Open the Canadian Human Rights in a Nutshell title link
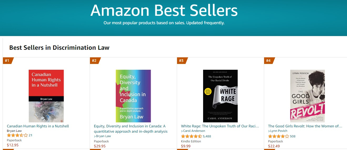The height and width of the screenshot is (150, 347). [38, 126]
